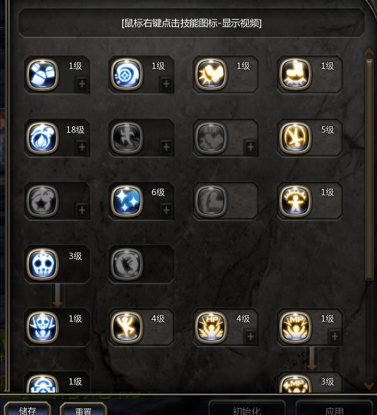Viewport: 377px width, 415px height.
Task: Select the blue skull mask skill icon
Action: (x=42, y=264)
